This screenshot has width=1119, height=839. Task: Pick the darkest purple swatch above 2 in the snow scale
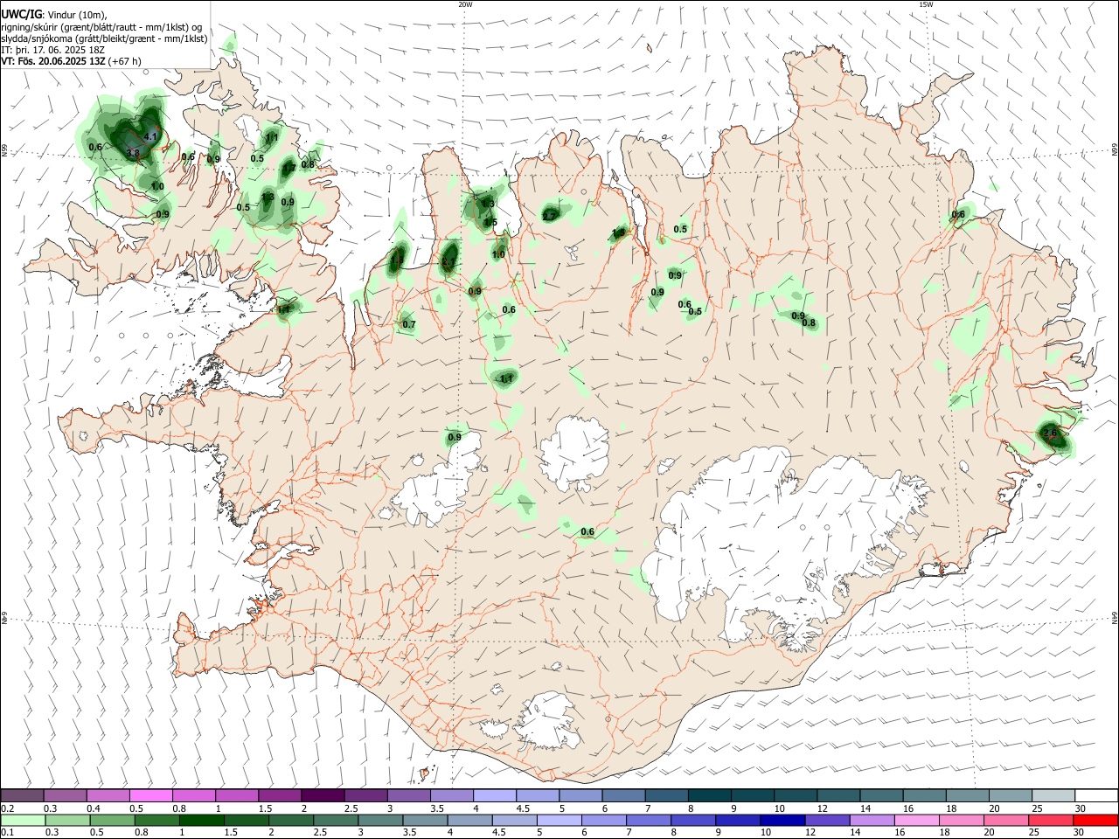click(322, 795)
